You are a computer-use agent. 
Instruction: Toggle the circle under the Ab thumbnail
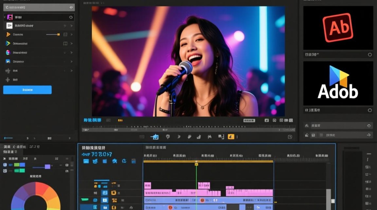pos(370,55)
